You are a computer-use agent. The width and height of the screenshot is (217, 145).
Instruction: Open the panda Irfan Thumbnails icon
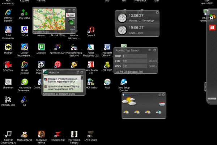tap(41, 65)
